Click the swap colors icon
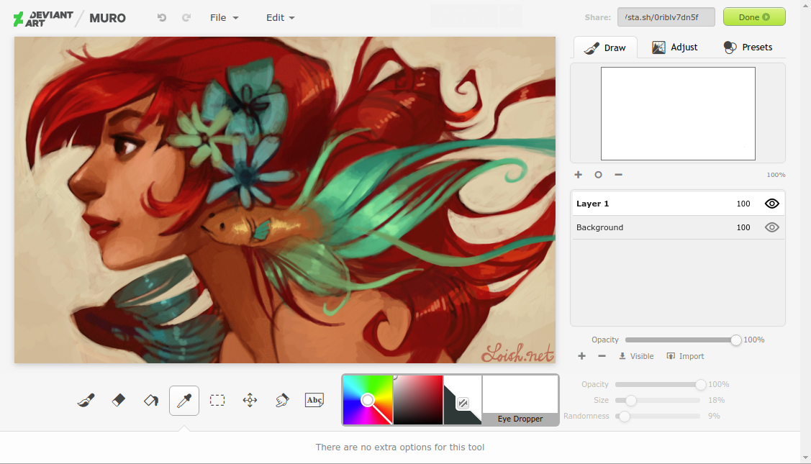 coord(463,403)
